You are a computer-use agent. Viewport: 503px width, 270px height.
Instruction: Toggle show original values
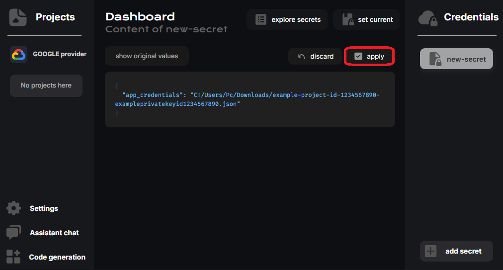point(147,56)
